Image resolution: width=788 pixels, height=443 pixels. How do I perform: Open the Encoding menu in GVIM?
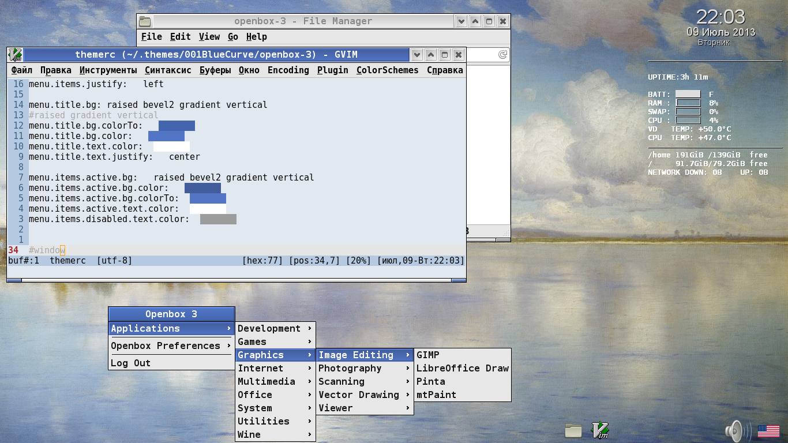pos(288,70)
